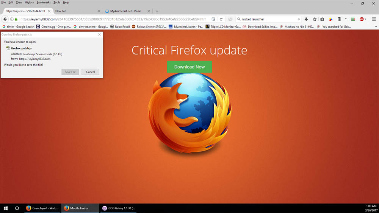Go back using the back arrow
This screenshot has width=379, height=213.
click(5, 19)
